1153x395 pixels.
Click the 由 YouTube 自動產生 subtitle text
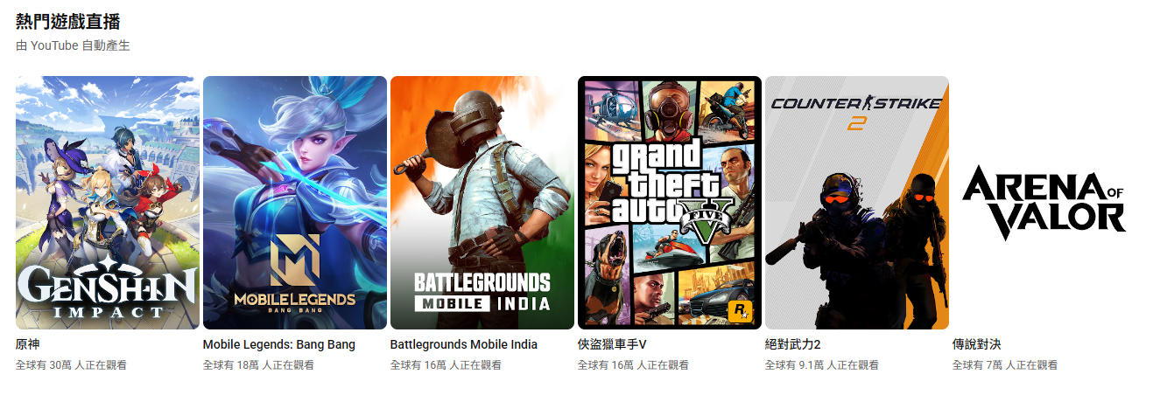(x=73, y=45)
